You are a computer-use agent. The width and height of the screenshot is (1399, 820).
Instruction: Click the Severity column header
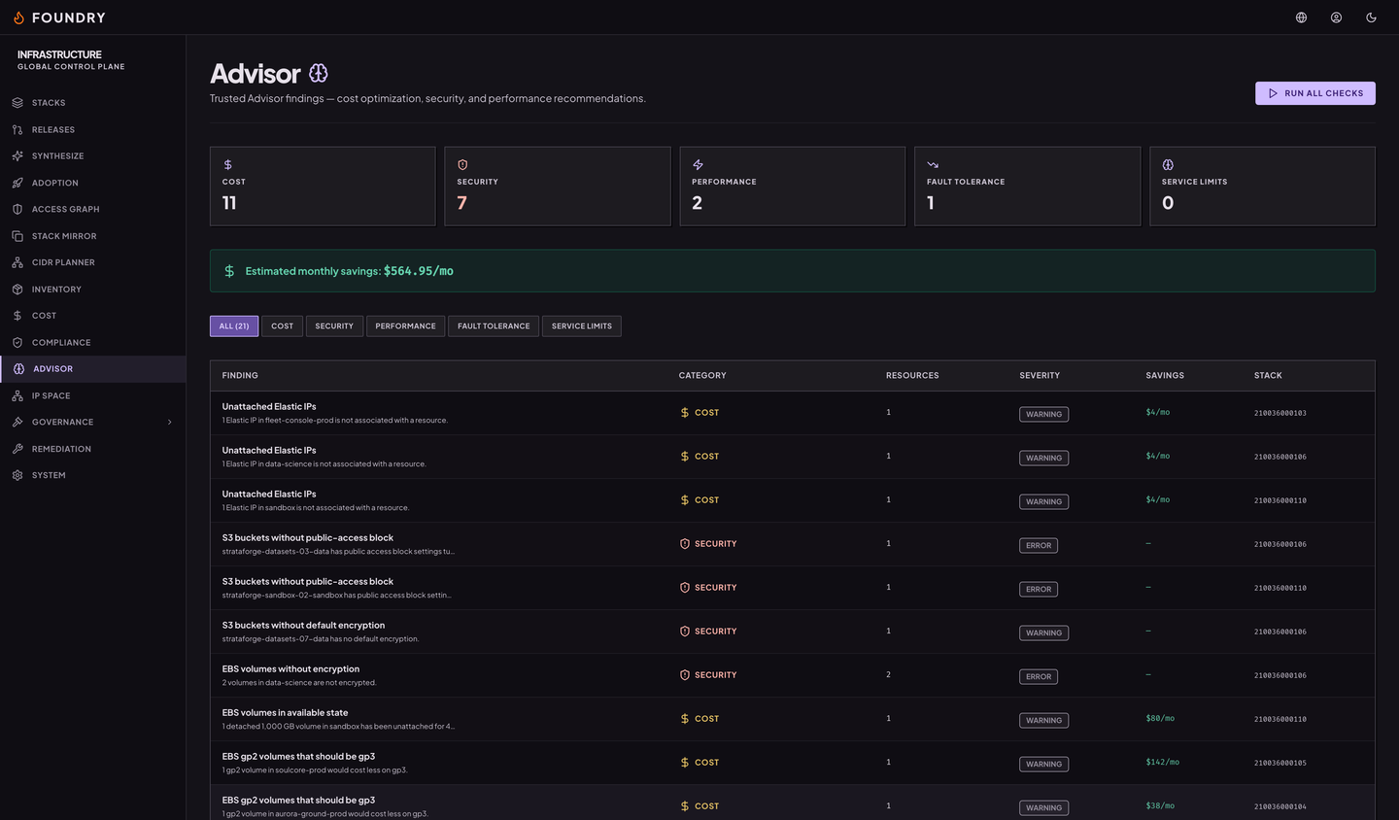[1040, 376]
